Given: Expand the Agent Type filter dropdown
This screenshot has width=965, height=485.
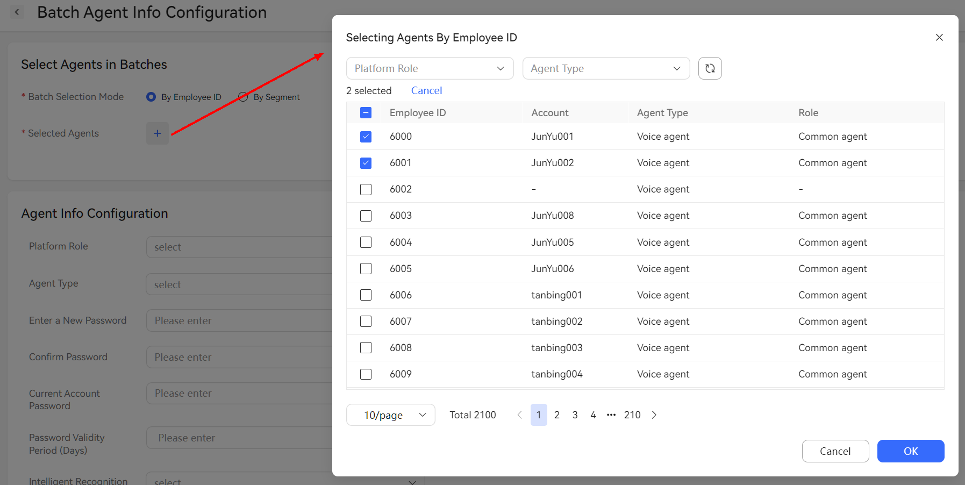Looking at the screenshot, I should coord(606,68).
